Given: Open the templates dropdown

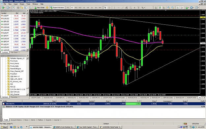Looking at the screenshot, I should point(197,8).
